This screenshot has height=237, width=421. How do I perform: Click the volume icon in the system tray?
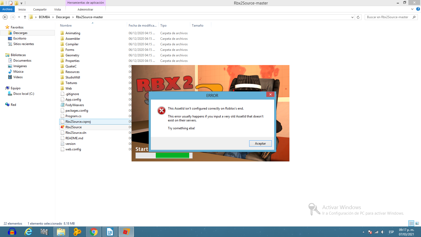383,232
